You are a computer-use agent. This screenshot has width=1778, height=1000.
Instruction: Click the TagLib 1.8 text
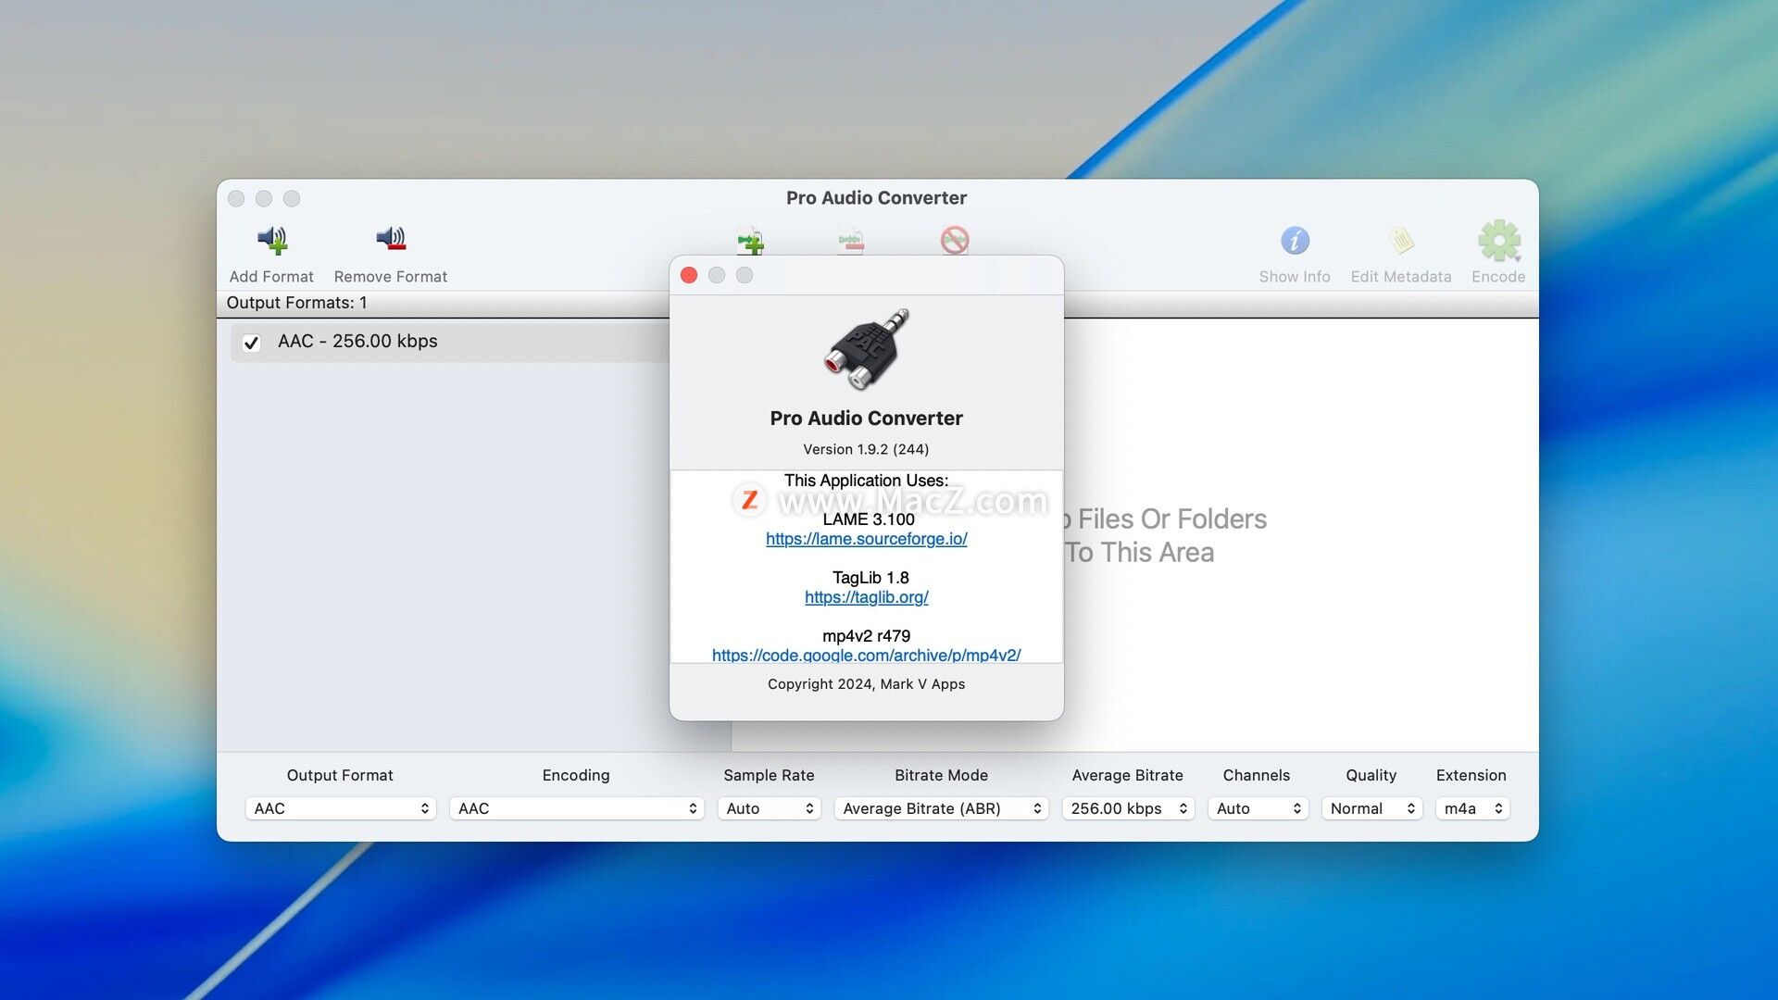point(870,578)
